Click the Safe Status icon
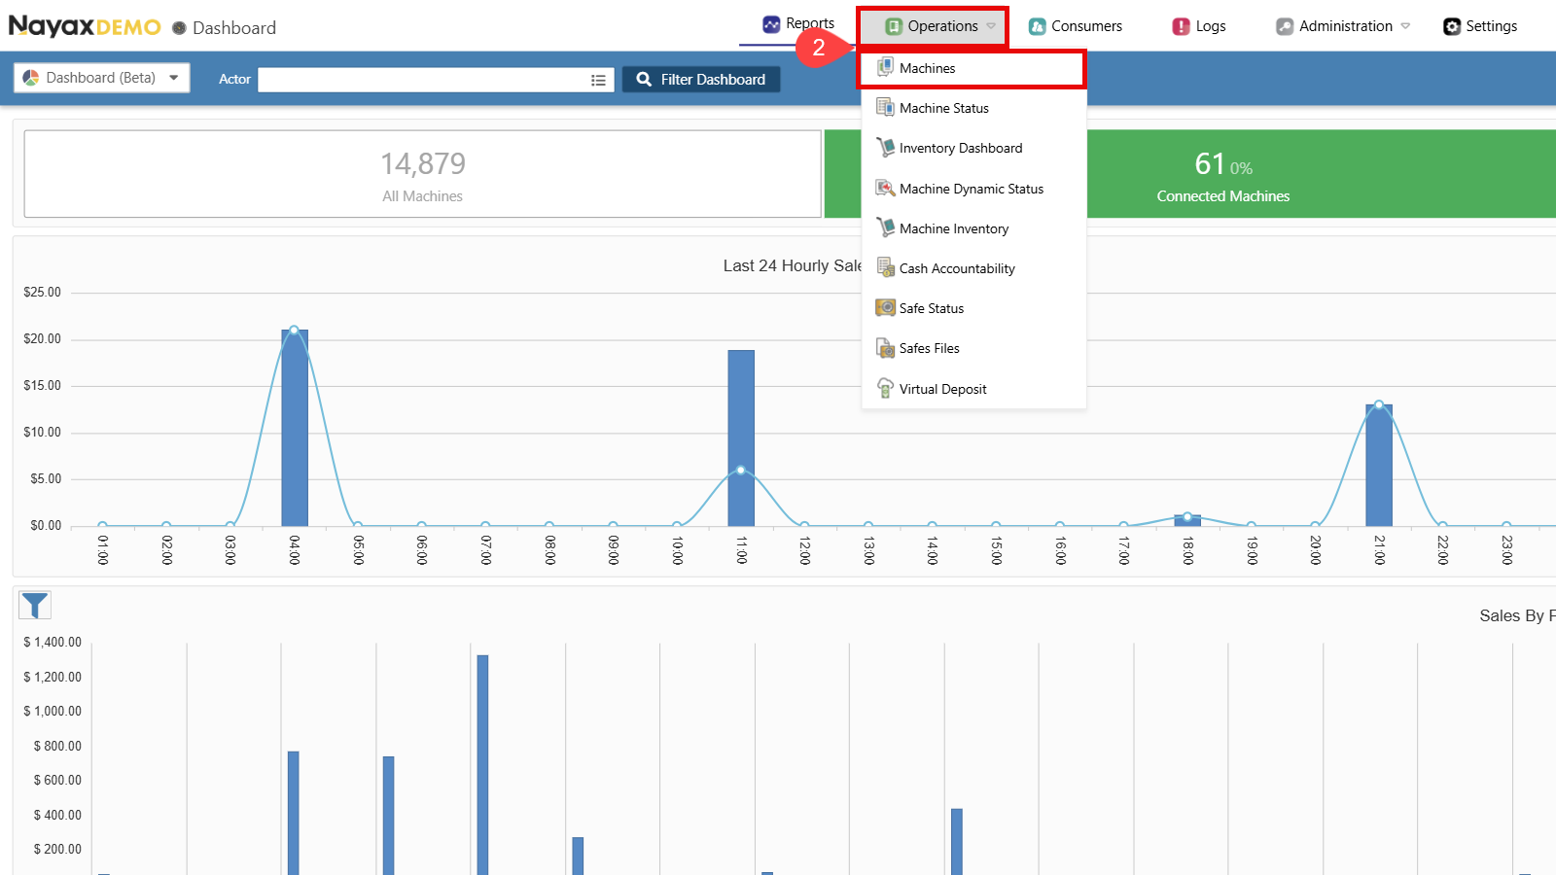Viewport: 1556px width, 875px height. click(x=885, y=308)
